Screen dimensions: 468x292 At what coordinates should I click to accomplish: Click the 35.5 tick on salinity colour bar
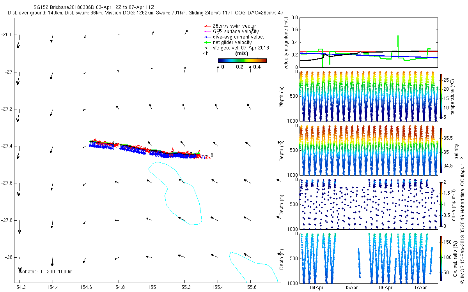(x=448, y=138)
